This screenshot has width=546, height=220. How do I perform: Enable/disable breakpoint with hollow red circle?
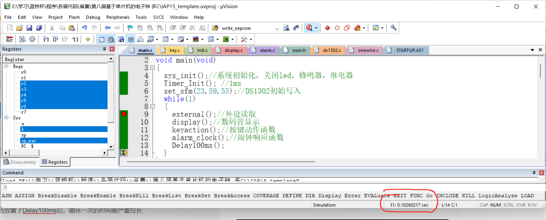point(337,28)
